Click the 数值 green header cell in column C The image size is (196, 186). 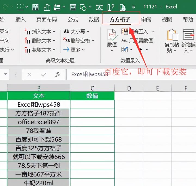(x=92, y=96)
